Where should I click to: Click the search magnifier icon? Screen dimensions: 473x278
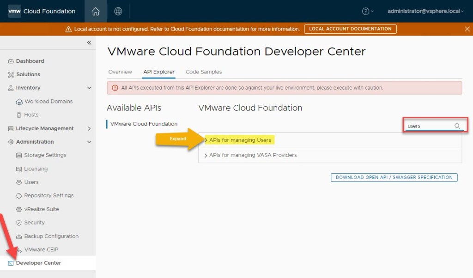[x=457, y=126]
